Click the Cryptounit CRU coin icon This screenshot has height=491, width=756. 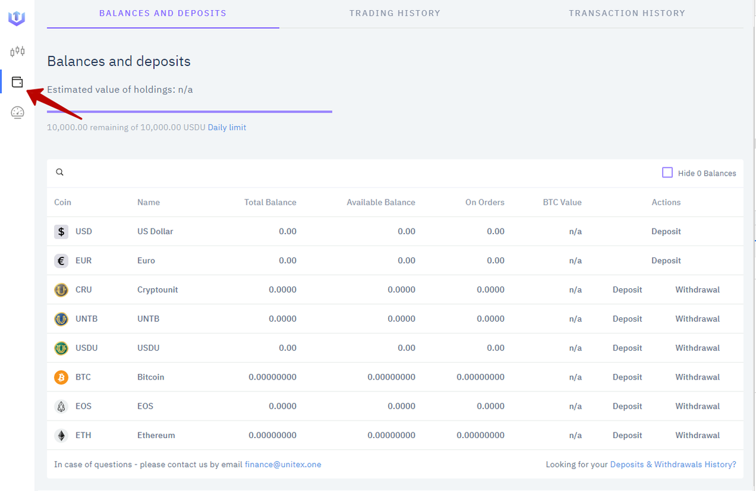point(61,289)
